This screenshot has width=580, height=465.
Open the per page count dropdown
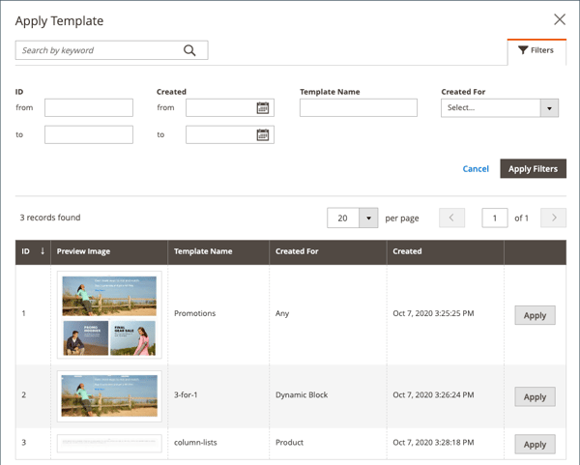368,218
